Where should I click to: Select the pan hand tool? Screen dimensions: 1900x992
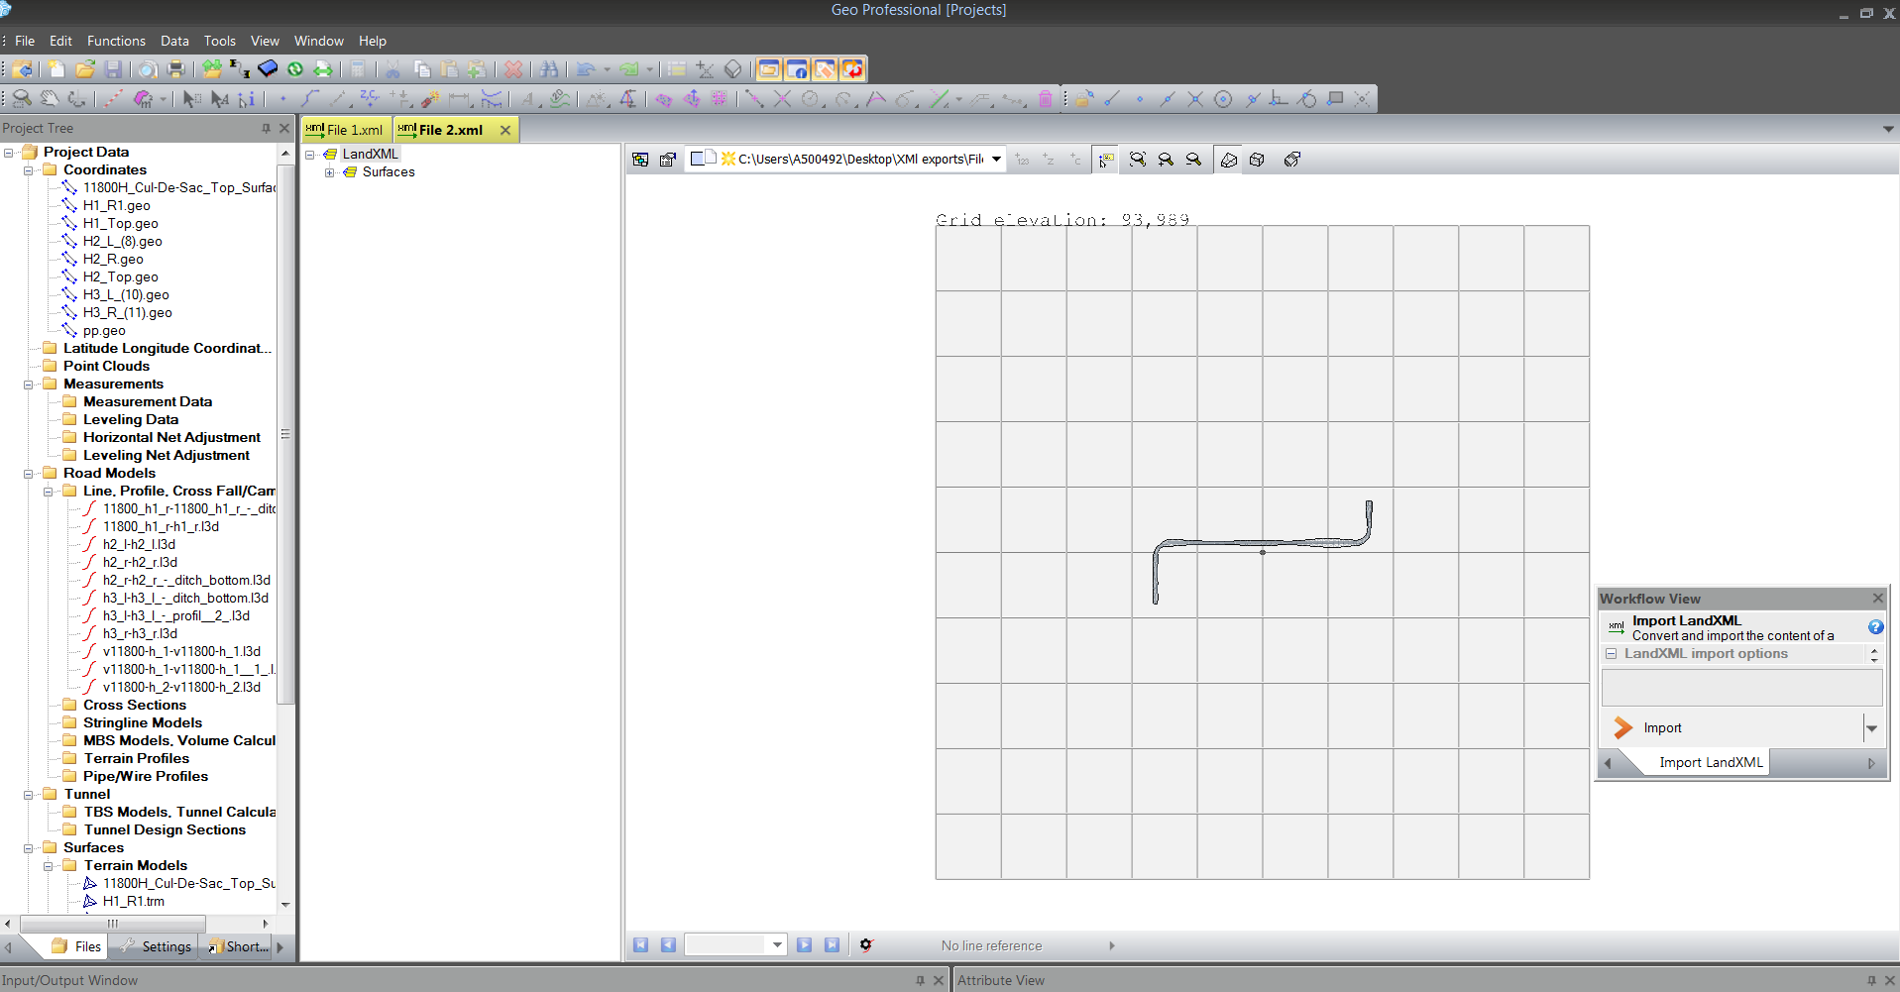click(x=50, y=98)
